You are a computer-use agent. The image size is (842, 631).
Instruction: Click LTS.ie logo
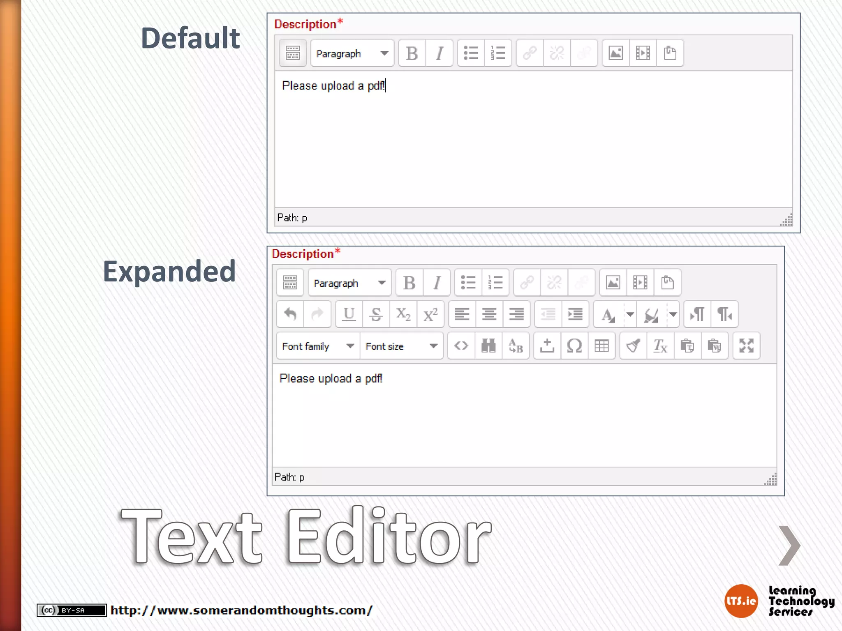tap(741, 601)
